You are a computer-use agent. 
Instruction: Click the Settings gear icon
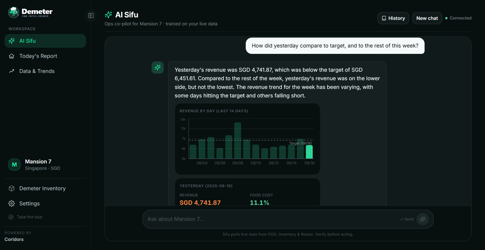point(12,203)
